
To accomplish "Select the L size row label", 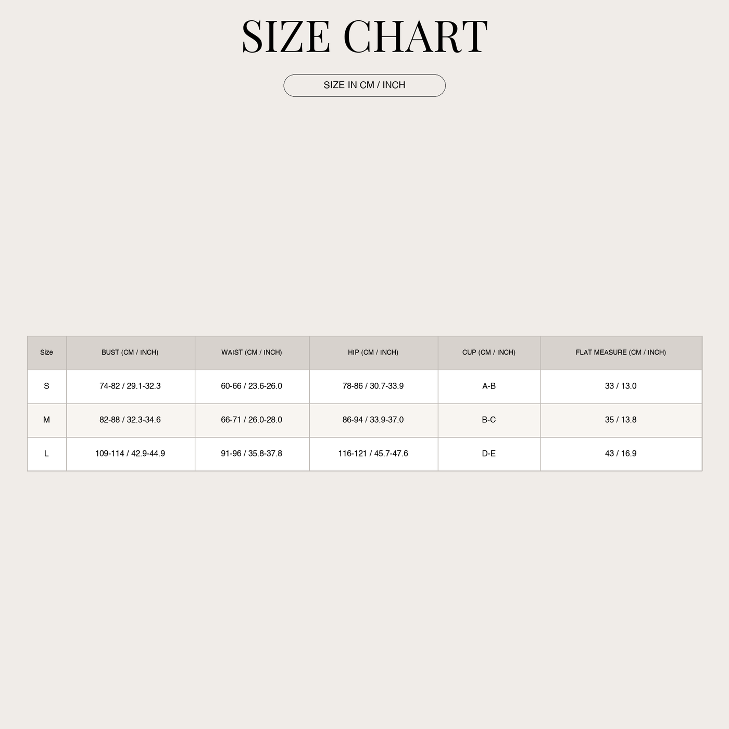I will click(47, 454).
